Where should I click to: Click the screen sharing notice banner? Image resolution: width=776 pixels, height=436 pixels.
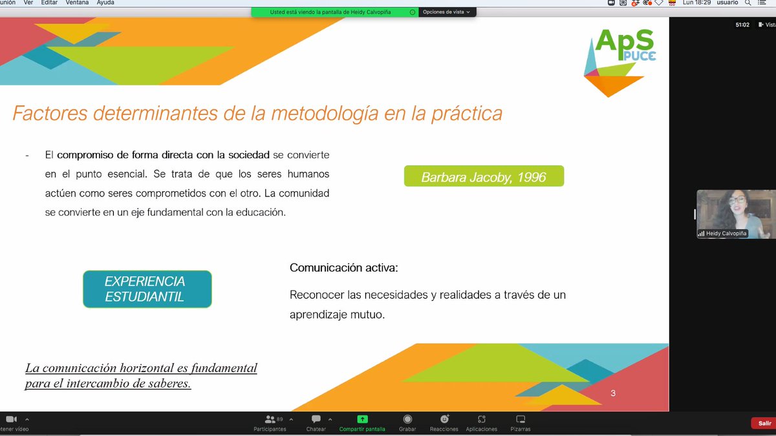pyautogui.click(x=334, y=12)
